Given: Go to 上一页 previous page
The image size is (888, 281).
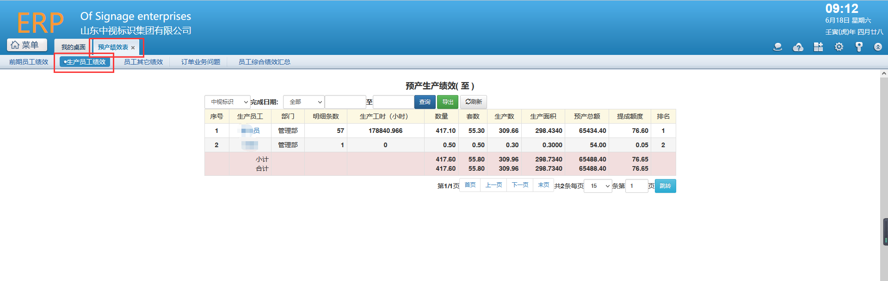Looking at the screenshot, I should [493, 185].
